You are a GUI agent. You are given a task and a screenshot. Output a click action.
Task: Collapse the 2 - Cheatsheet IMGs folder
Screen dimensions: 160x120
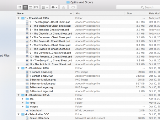click(19, 68)
